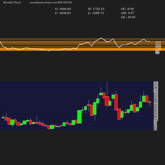Click the lowest trough of the white line chart

click(x=49, y=51)
